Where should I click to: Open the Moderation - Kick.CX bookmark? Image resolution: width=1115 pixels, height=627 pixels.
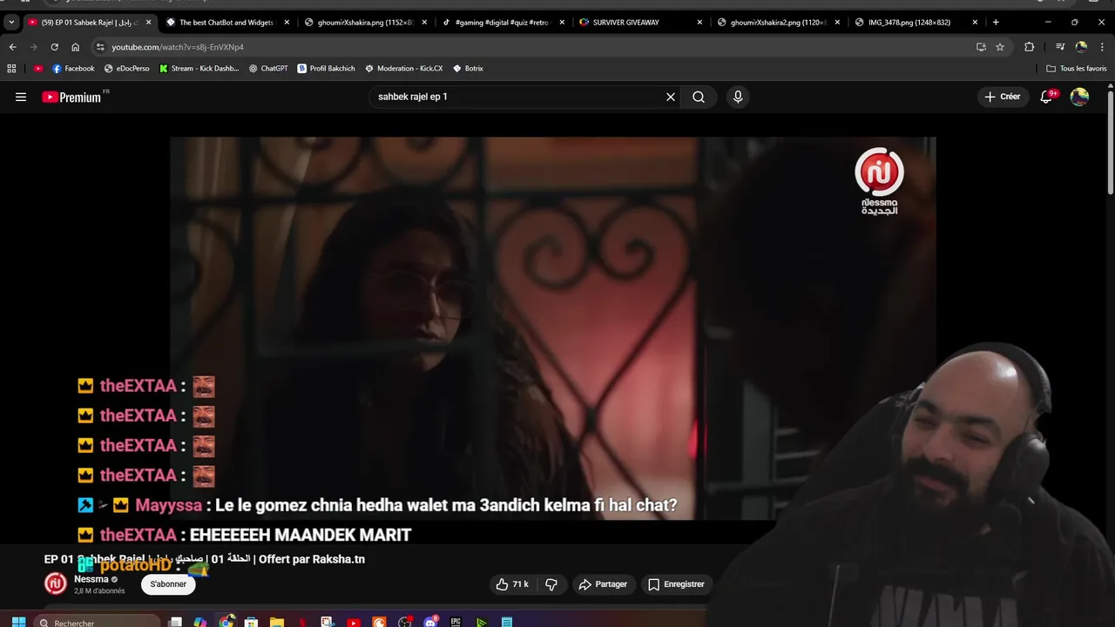(403, 68)
